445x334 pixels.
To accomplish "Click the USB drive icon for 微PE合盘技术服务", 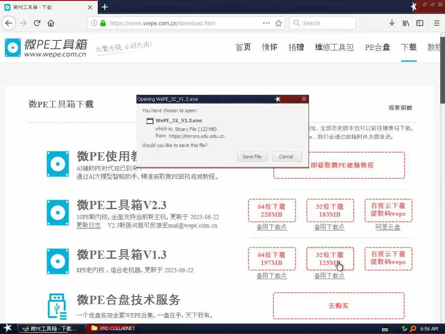I will point(57,307).
